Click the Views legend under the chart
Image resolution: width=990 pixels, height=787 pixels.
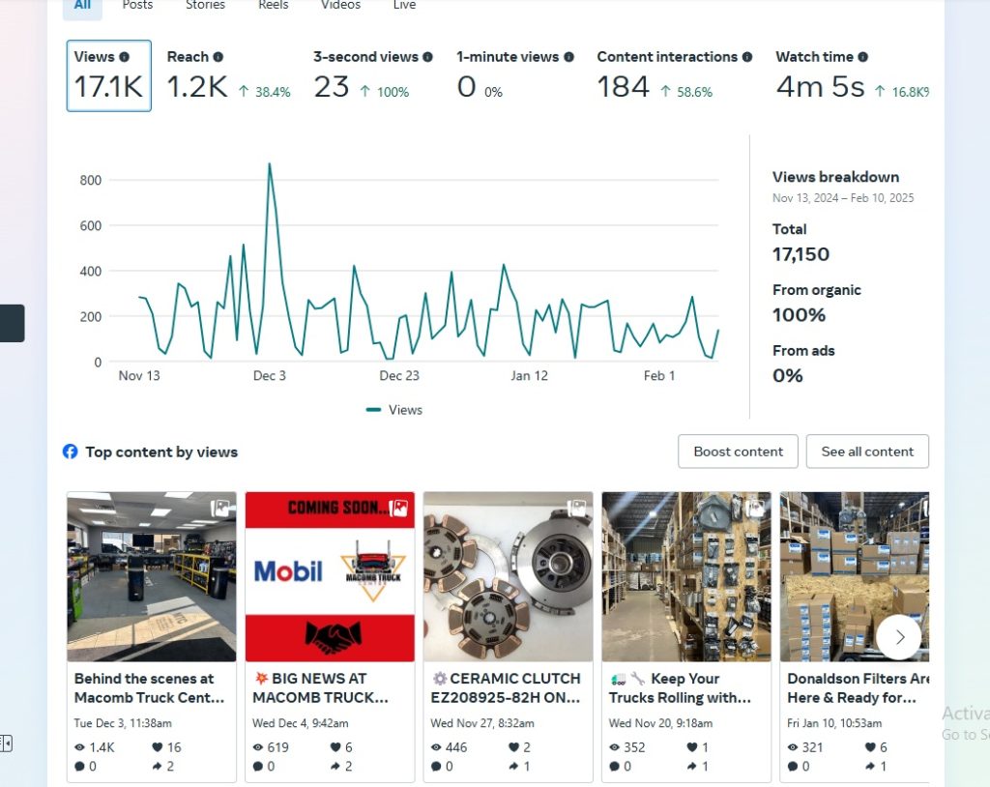click(394, 410)
